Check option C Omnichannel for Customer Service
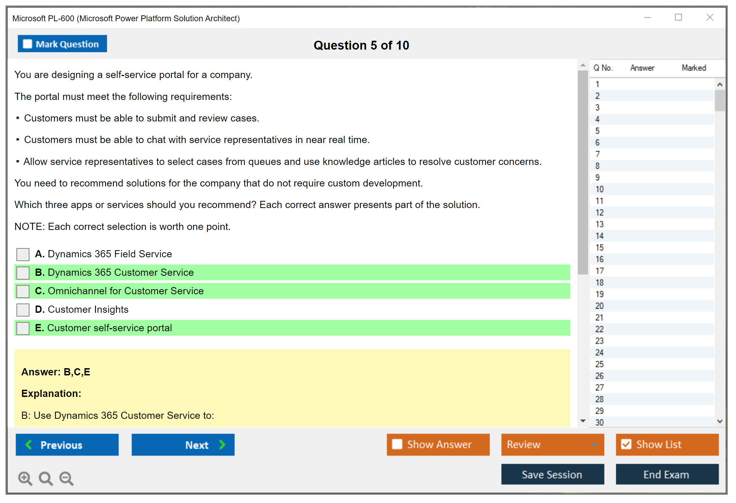 click(23, 291)
